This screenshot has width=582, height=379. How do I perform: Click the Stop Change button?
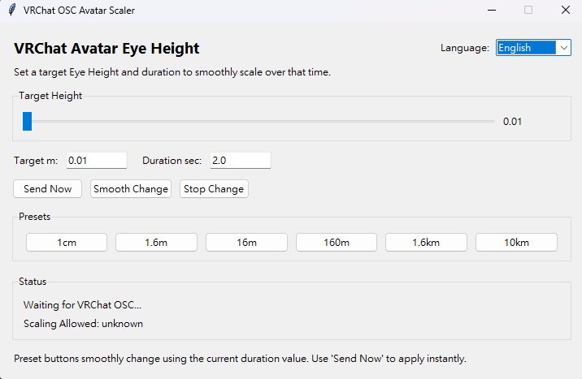214,189
